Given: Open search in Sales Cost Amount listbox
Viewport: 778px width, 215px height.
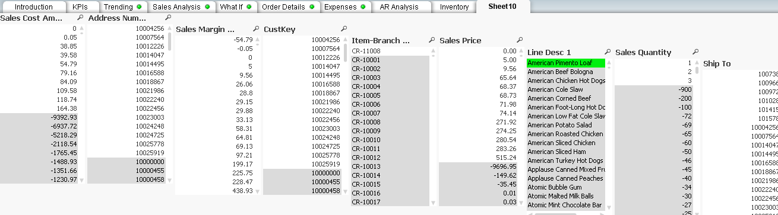Looking at the screenshot, I should (x=80, y=18).
